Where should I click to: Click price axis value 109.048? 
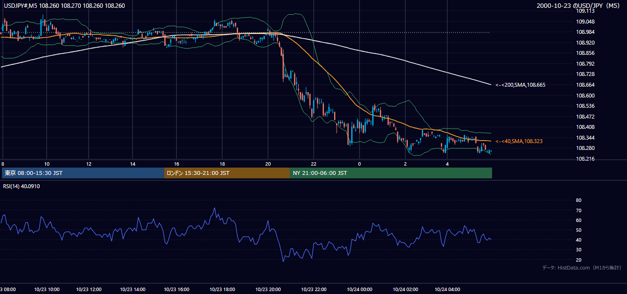pos(585,22)
